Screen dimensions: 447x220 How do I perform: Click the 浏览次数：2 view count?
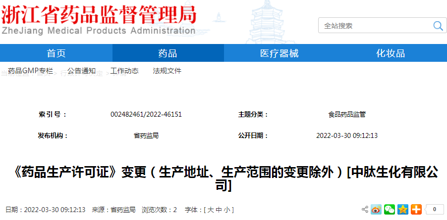tap(160, 210)
